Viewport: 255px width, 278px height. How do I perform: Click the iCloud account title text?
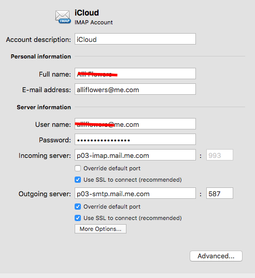coord(87,13)
